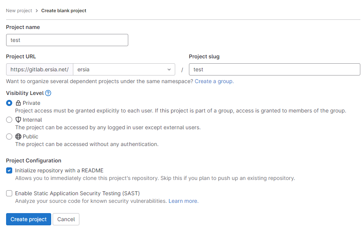Click the Internal shield icon
The width and height of the screenshot is (363, 236).
[x=18, y=120]
